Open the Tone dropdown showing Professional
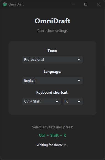The width and height of the screenshot is (105, 160). (52, 60)
